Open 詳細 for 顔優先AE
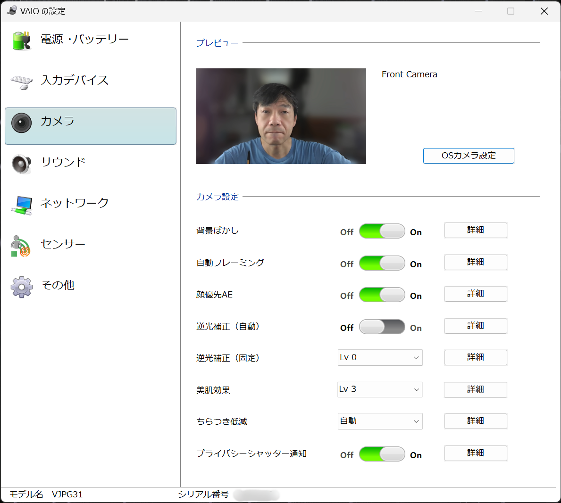The image size is (561, 503). click(x=475, y=294)
